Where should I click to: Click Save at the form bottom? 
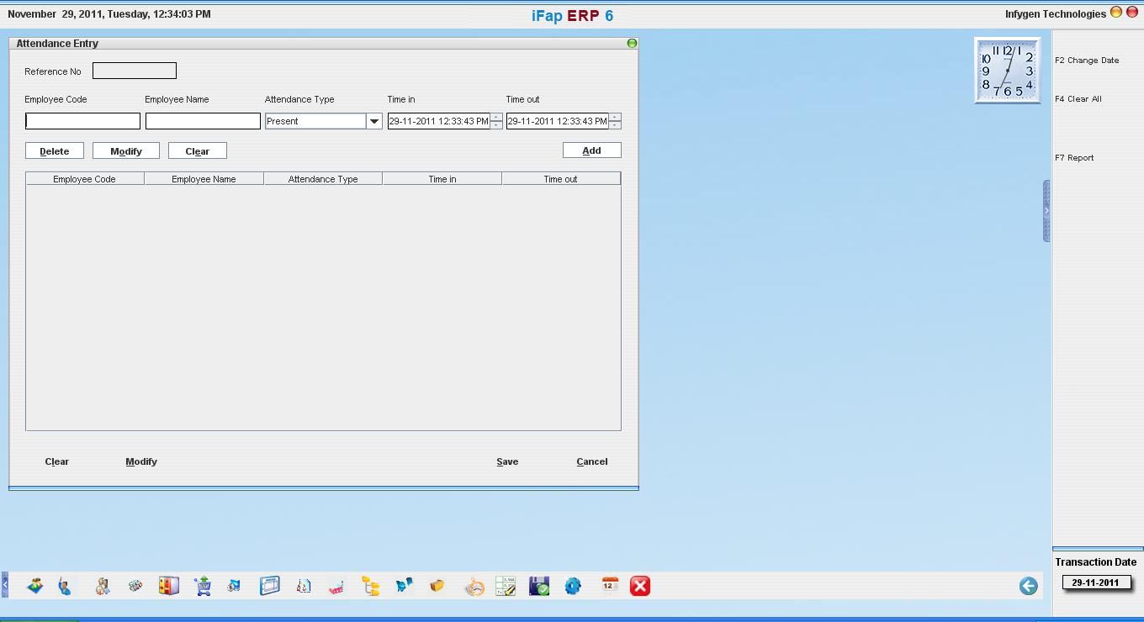coord(507,461)
